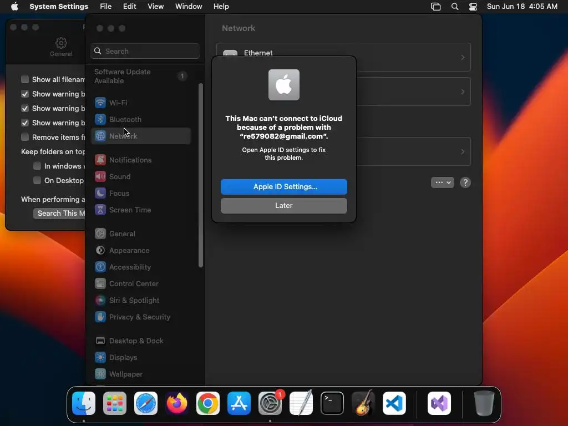The width and height of the screenshot is (568, 426).
Task: Open Privacy & Security settings
Action: (x=140, y=317)
